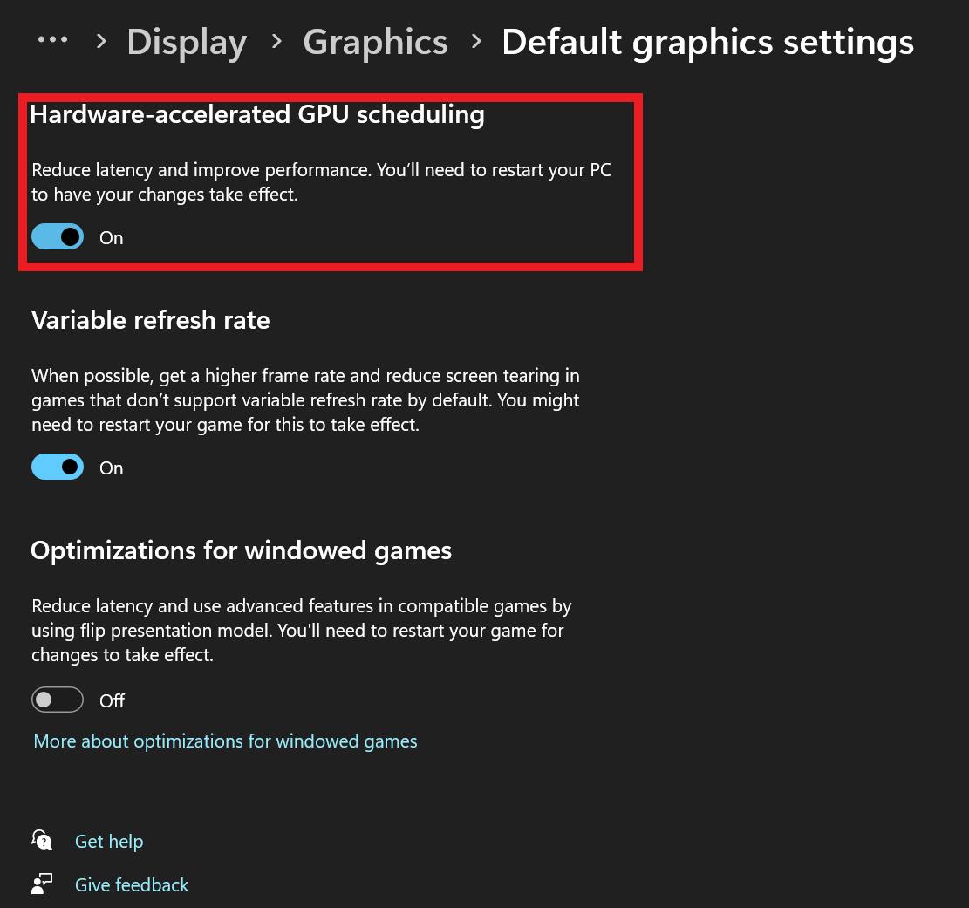969x908 pixels.
Task: Click the Give feedback person icon
Action: point(42,884)
